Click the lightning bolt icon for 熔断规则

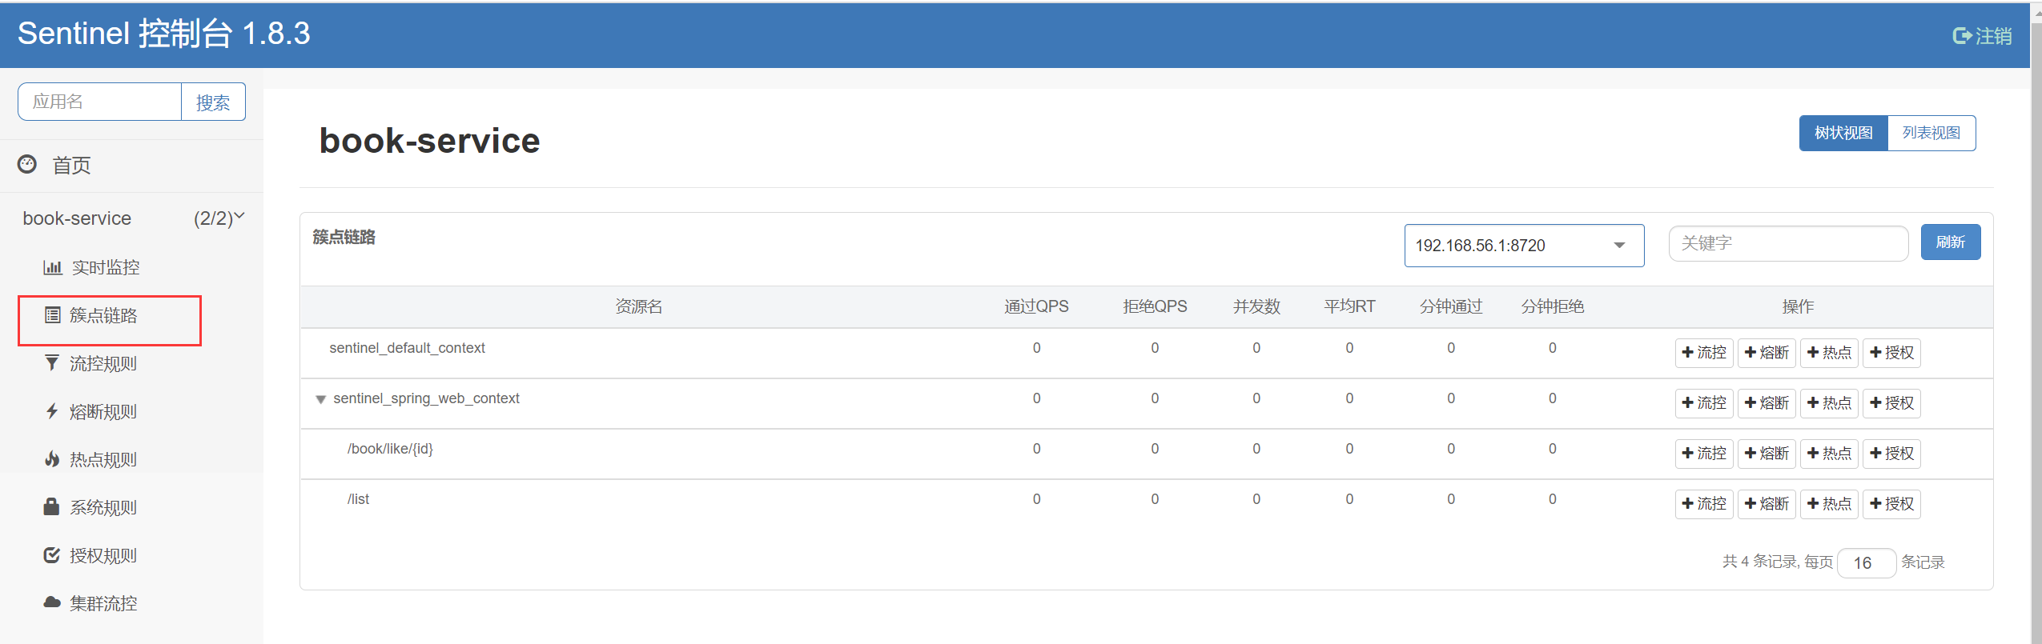click(52, 411)
